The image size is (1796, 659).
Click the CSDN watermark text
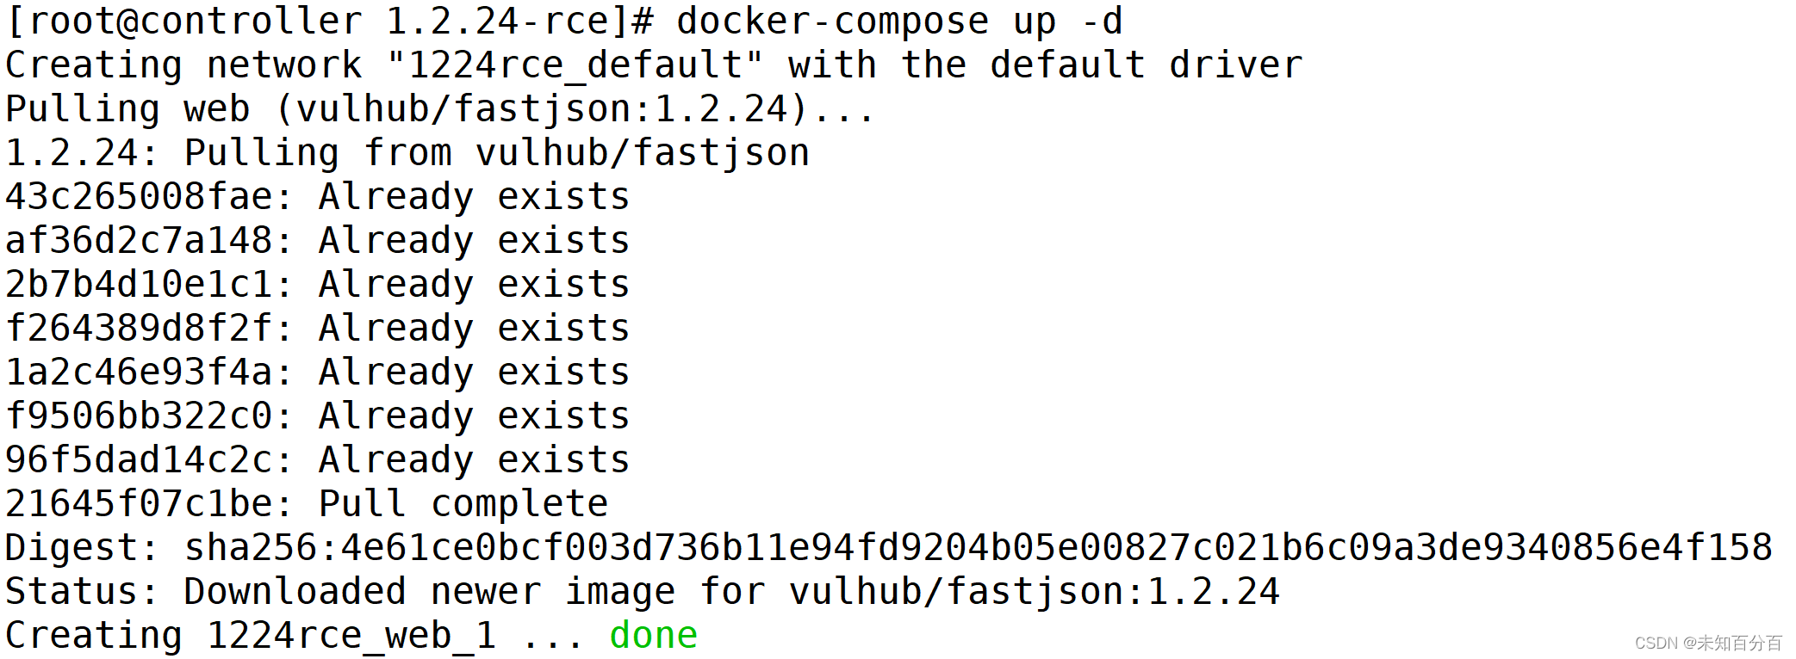(1708, 643)
